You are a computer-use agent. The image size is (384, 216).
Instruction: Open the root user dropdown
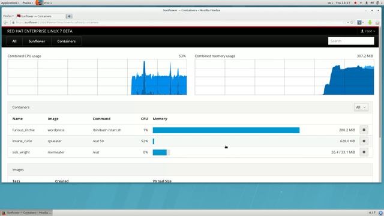coord(368,31)
